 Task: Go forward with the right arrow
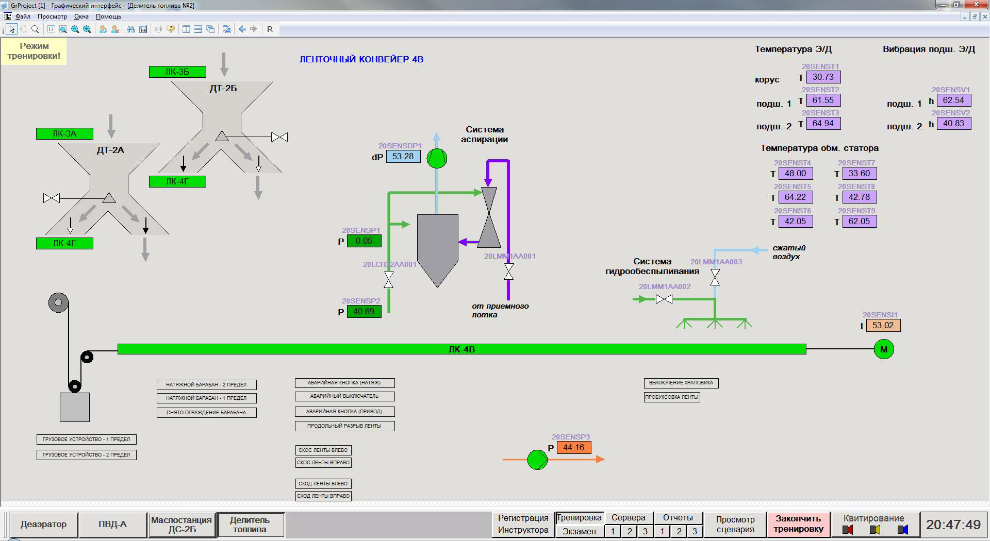pyautogui.click(x=254, y=29)
